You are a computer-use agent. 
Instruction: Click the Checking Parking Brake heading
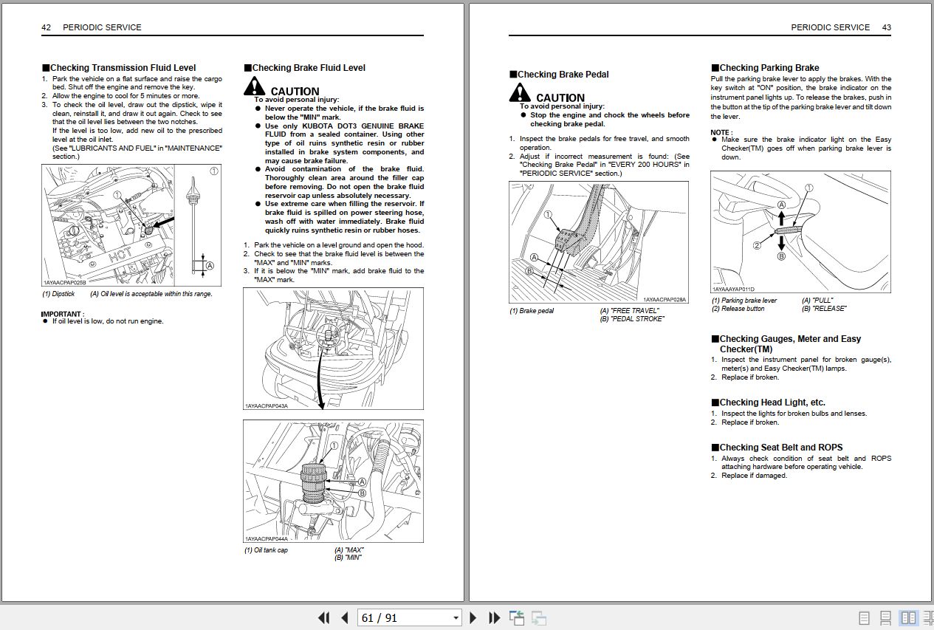(765, 68)
